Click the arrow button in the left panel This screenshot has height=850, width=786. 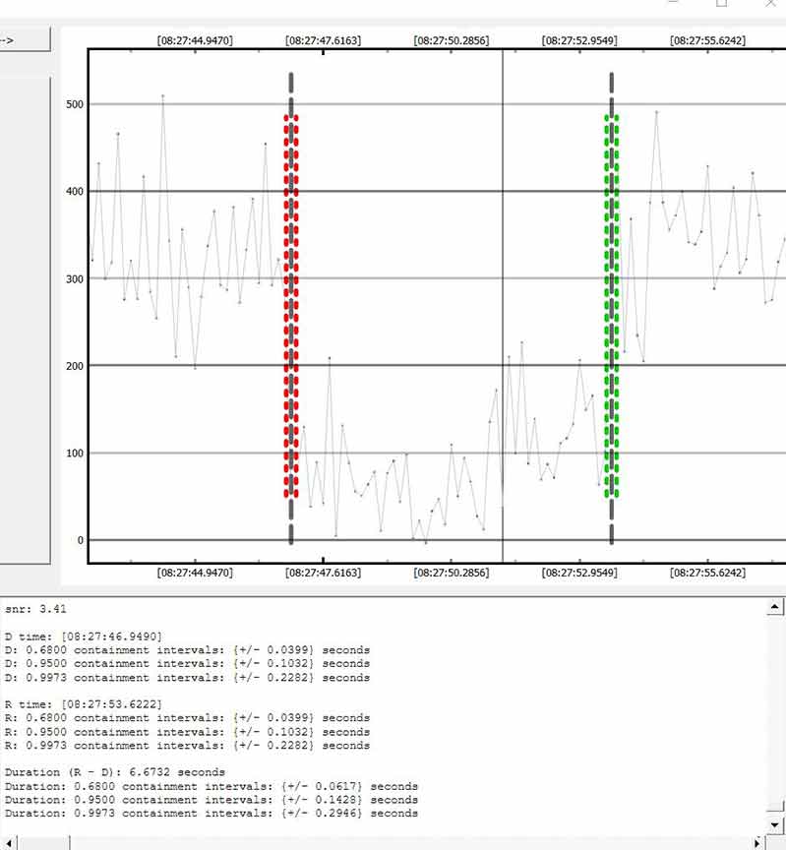[25, 40]
